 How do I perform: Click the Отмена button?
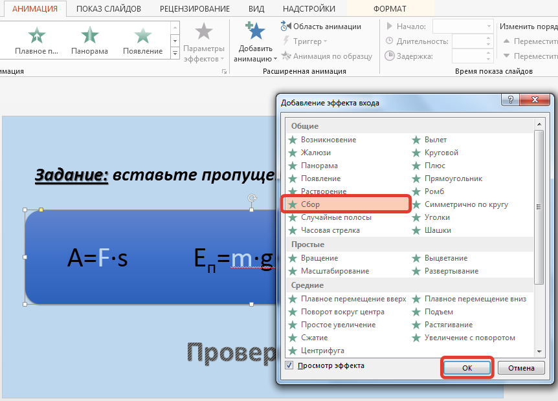(x=521, y=368)
